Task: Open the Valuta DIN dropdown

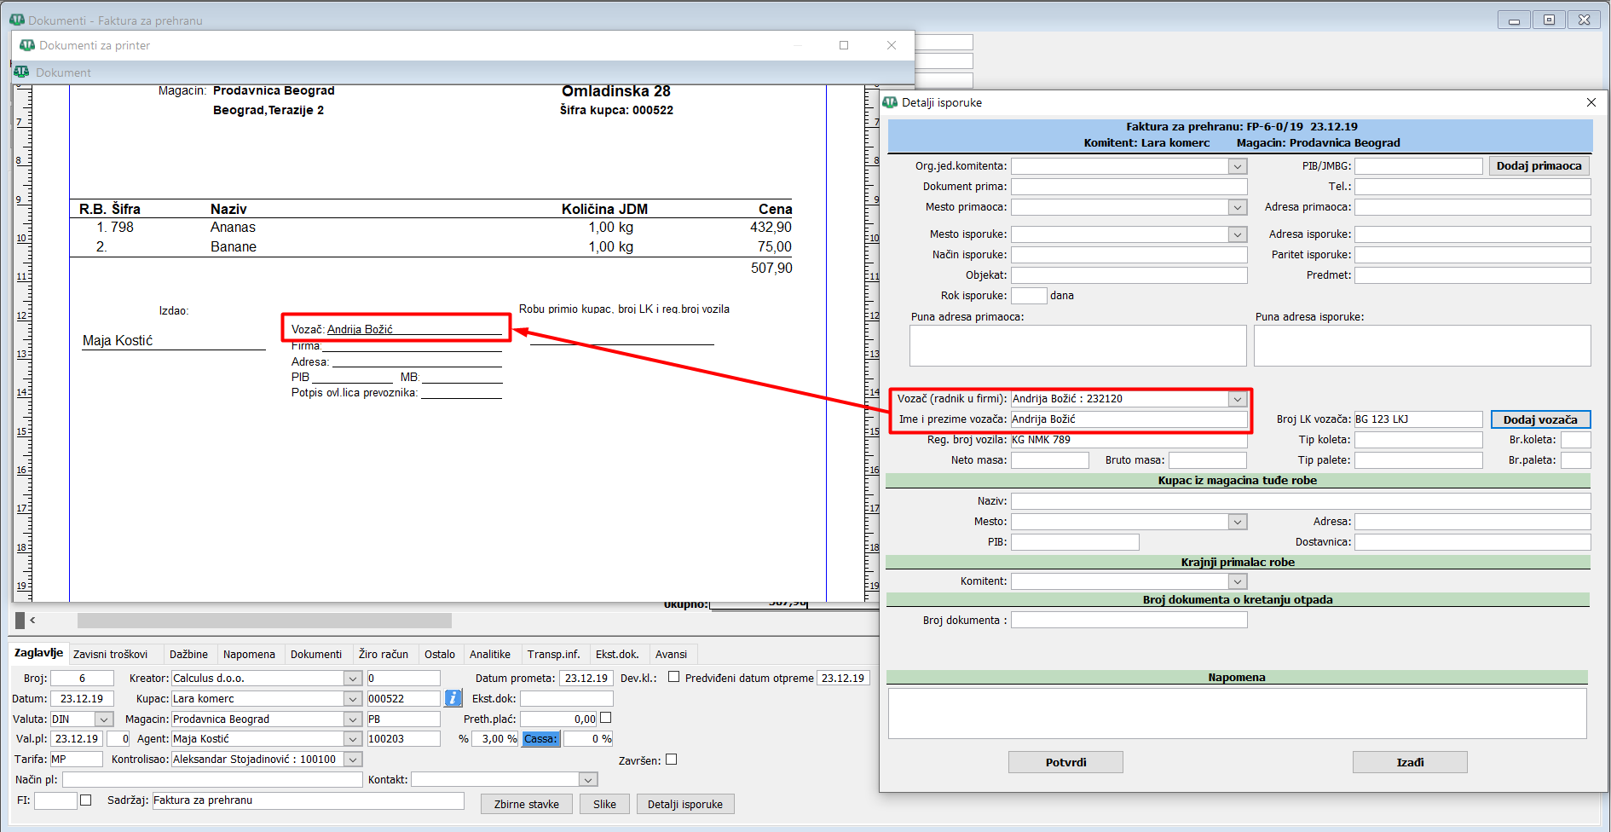Action: pos(104,719)
